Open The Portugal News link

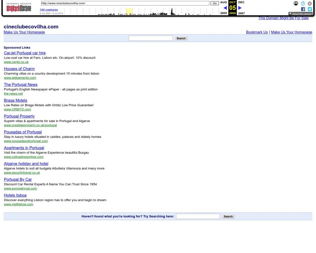tap(21, 85)
